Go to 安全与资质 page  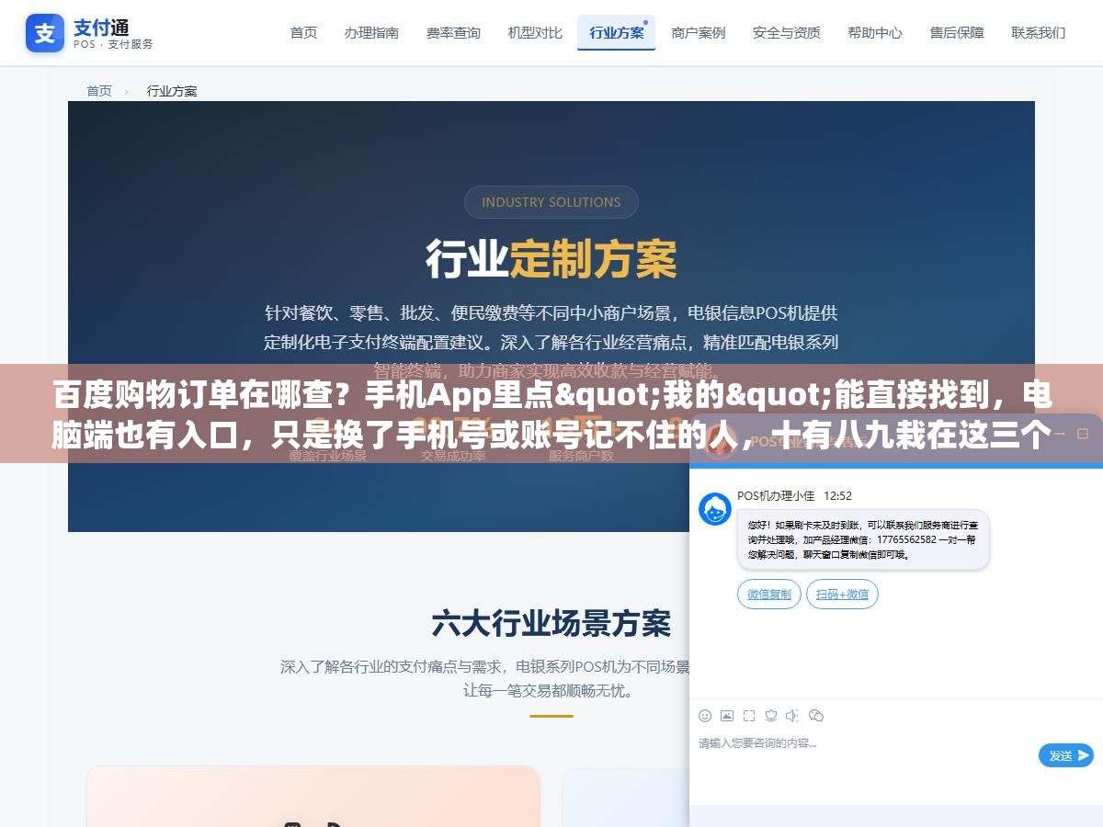point(787,33)
